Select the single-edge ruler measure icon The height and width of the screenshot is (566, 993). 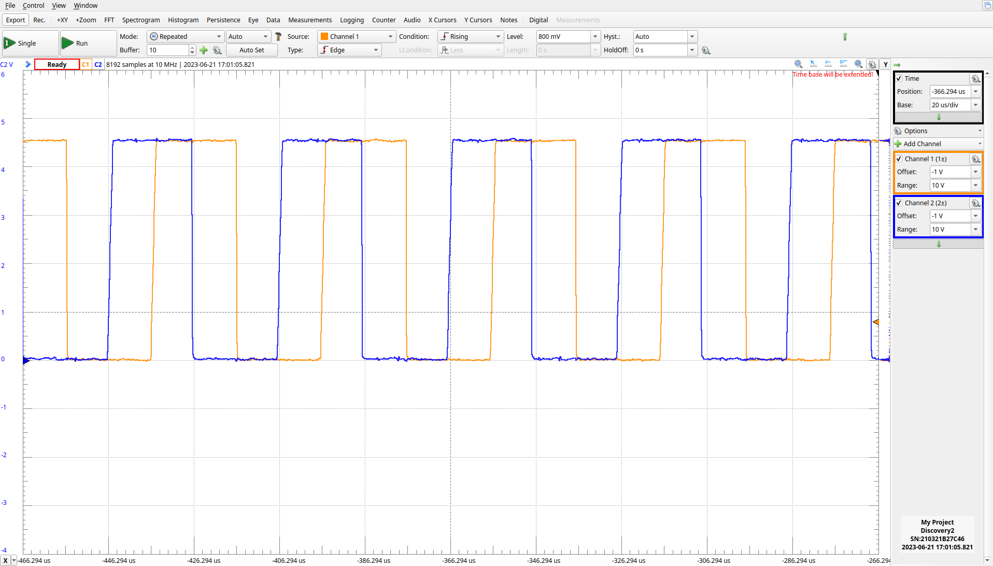pos(828,64)
